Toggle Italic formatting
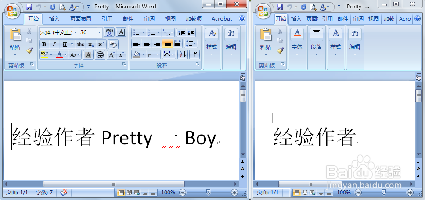 pos(54,44)
